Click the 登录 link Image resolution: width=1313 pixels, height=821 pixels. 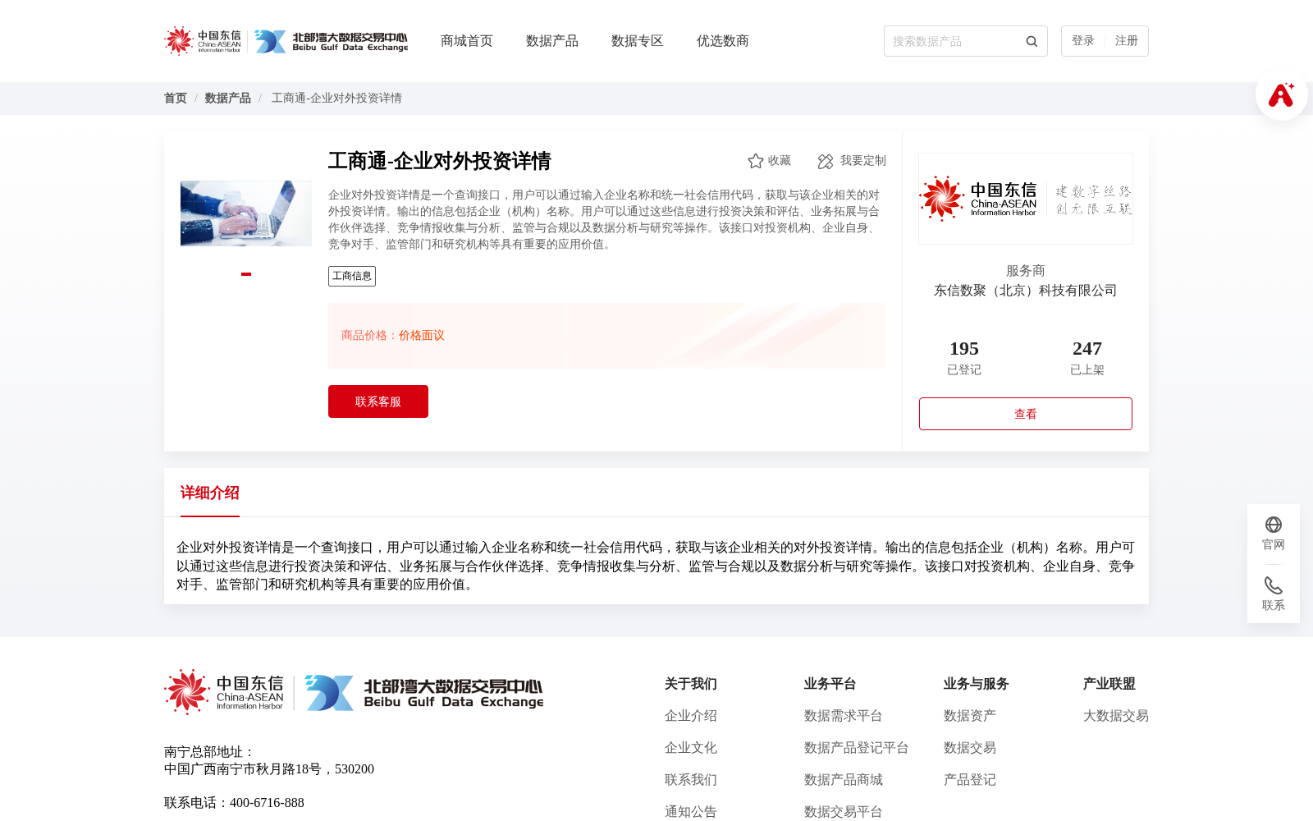pyautogui.click(x=1083, y=41)
